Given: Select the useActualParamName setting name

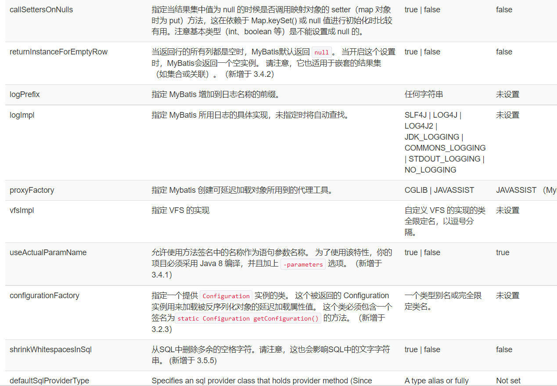Looking at the screenshot, I should click(48, 253).
